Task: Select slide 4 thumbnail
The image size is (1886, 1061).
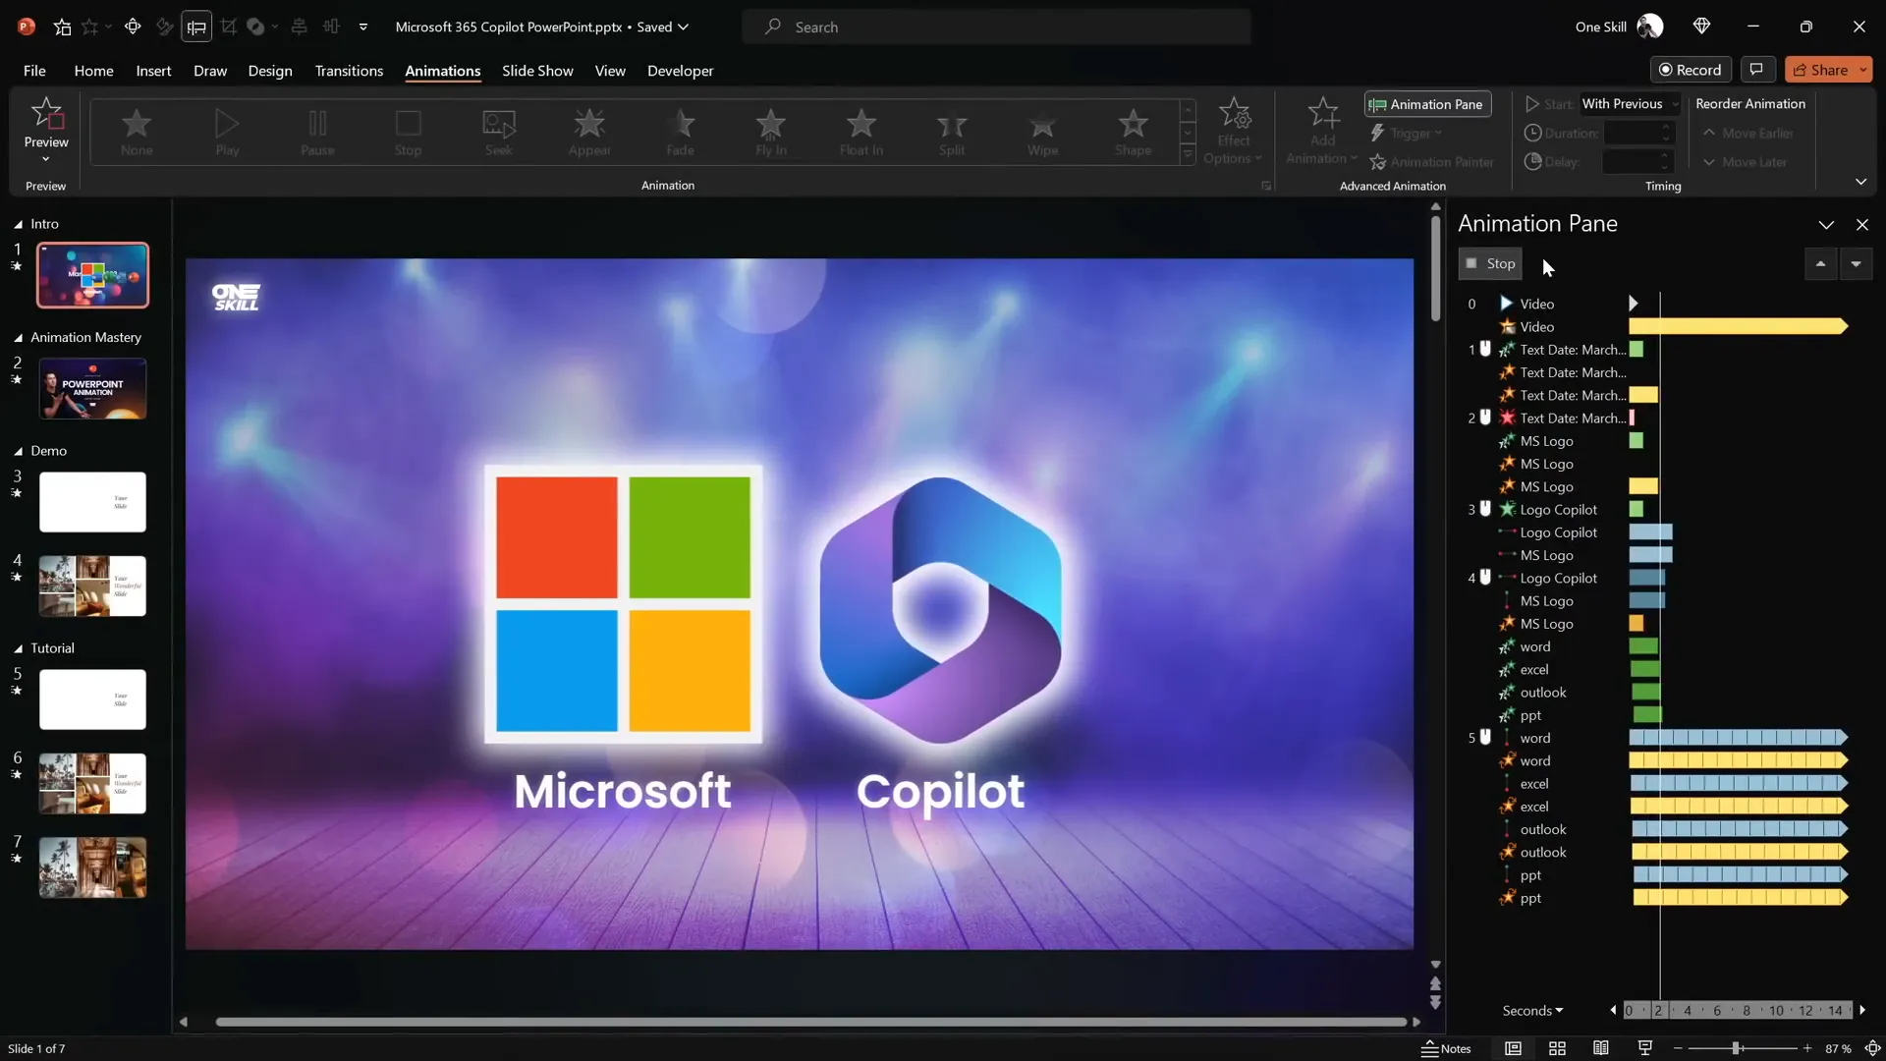Action: 92,586
